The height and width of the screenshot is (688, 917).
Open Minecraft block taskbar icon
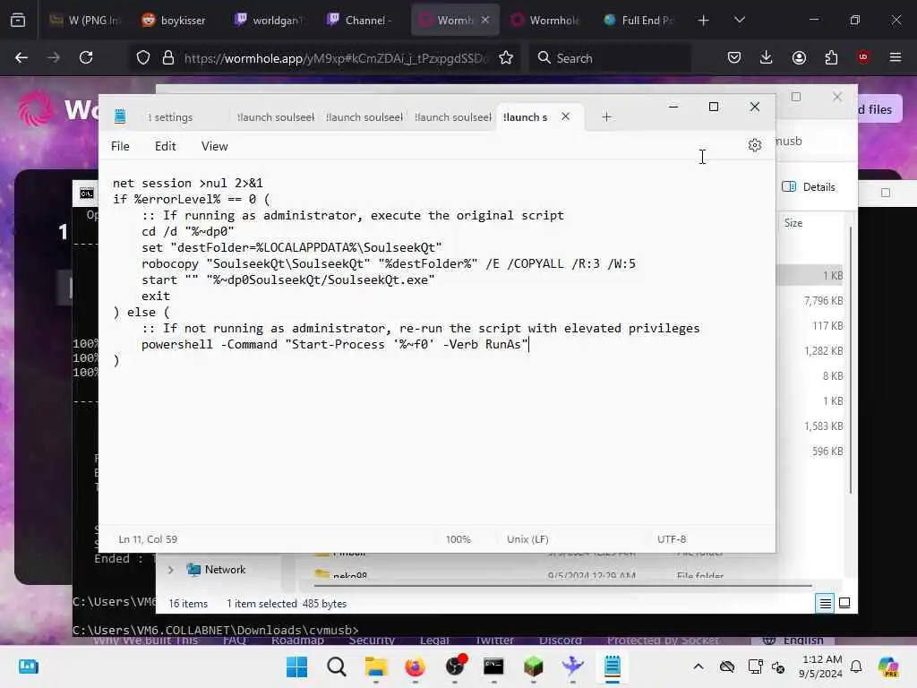[534, 666]
